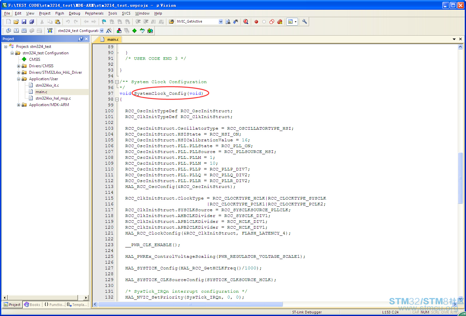
Task: Unindent the selected lines using the Unindent icon
Action: click(146, 22)
